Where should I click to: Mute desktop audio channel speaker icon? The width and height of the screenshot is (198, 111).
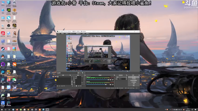[110, 84]
